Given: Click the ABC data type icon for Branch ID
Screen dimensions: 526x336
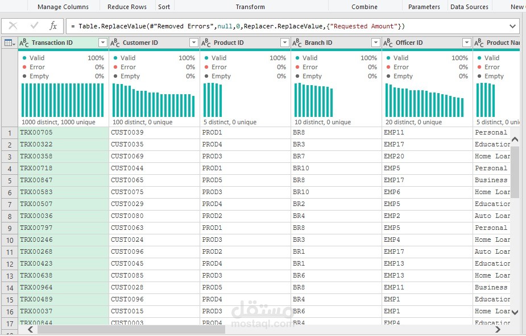Looking at the screenshot, I should click(297, 43).
